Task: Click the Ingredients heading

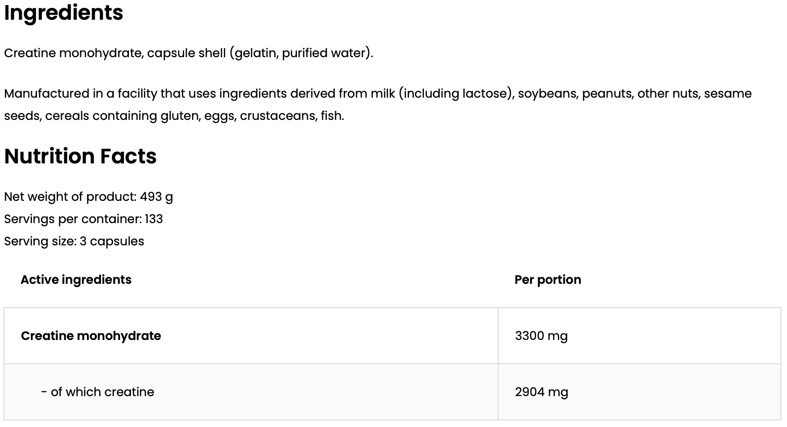Action: point(64,13)
